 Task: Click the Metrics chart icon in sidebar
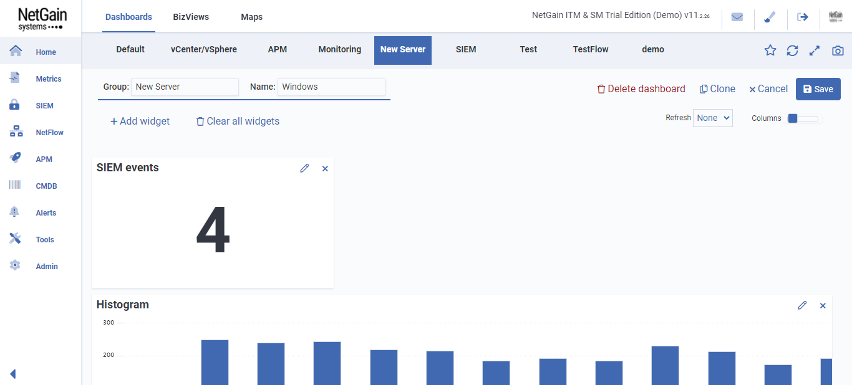(x=15, y=78)
